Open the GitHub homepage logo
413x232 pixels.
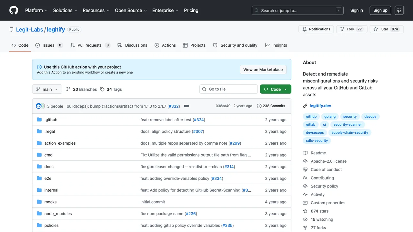14,10
